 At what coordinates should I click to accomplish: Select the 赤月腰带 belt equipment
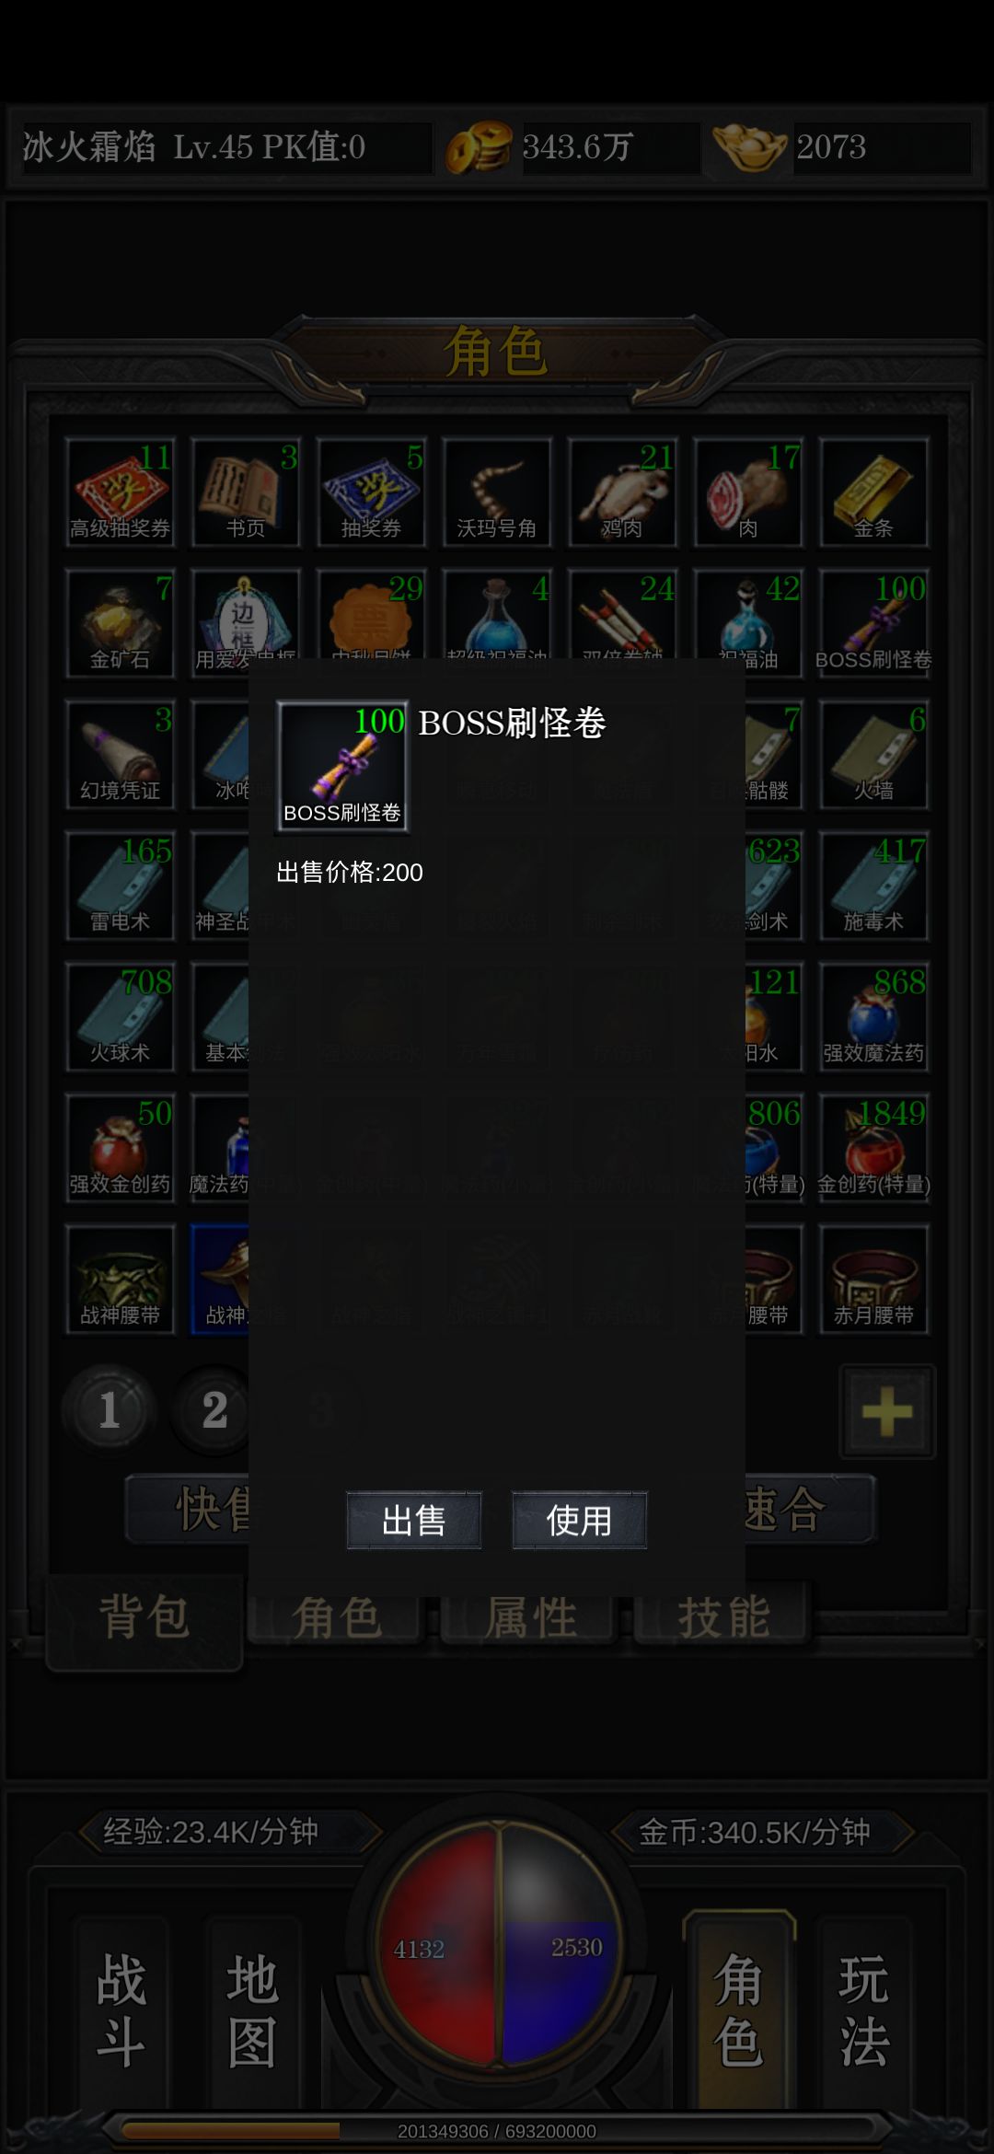873,1280
